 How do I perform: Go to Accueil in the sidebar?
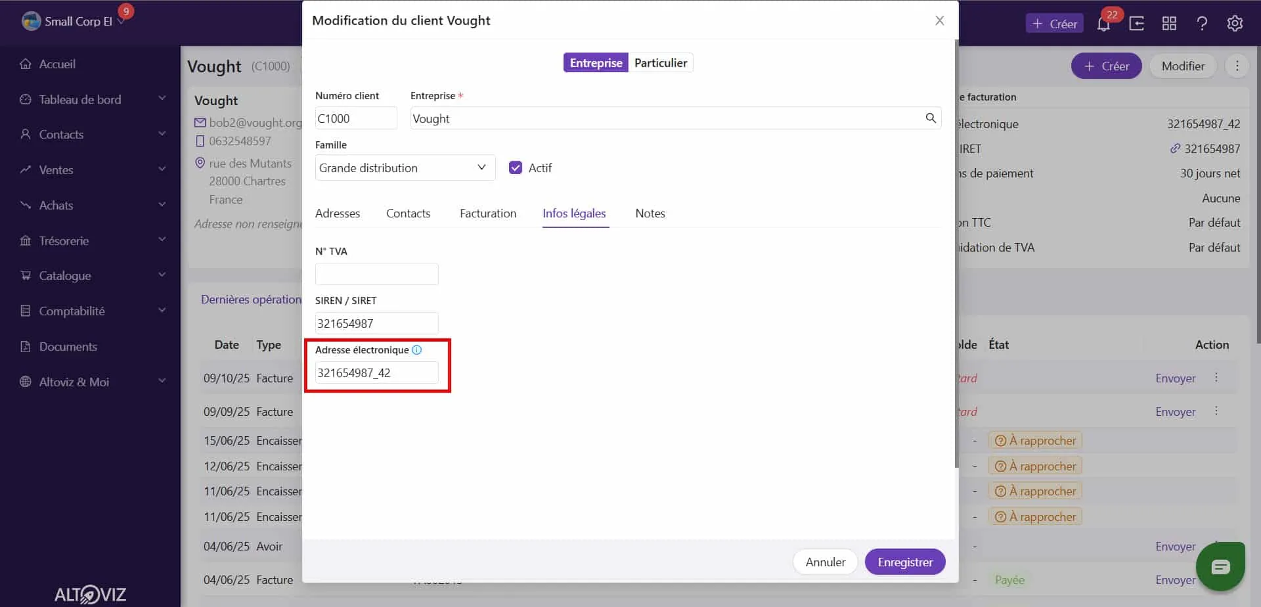57,64
